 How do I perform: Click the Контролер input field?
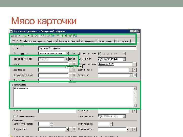point(113,111)
